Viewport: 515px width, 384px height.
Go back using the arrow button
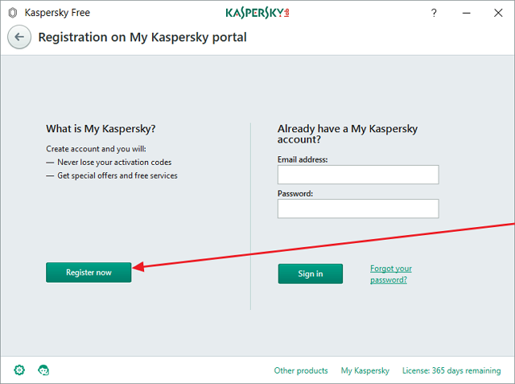[x=20, y=37]
